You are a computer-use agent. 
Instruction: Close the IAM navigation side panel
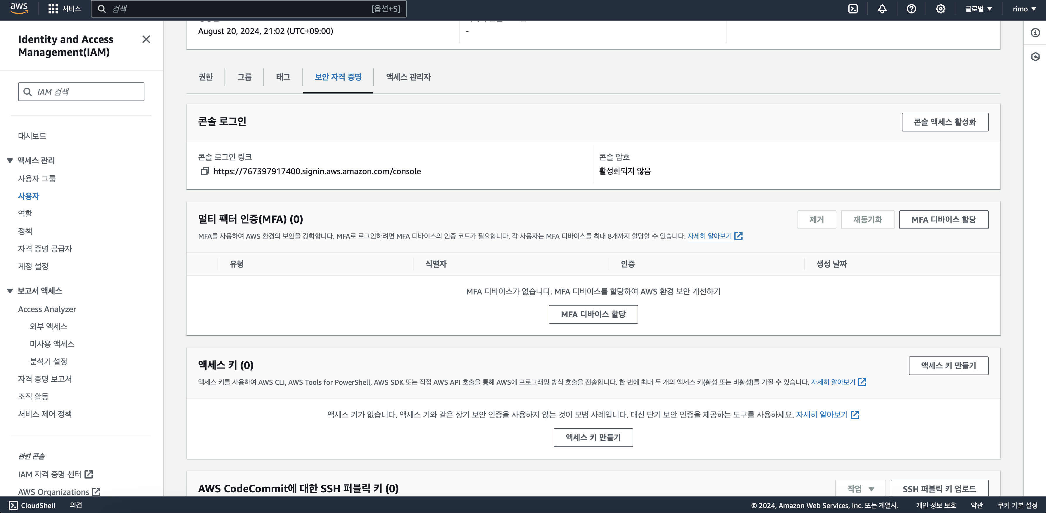point(146,39)
